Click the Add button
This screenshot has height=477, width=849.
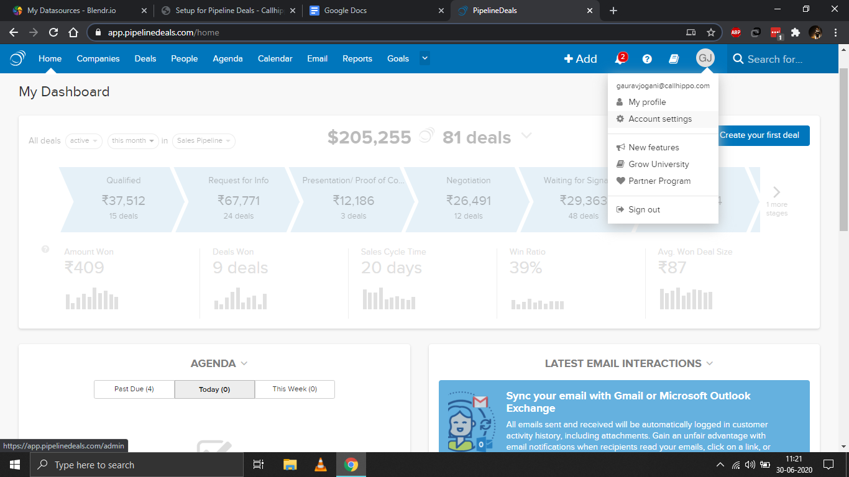pos(581,58)
